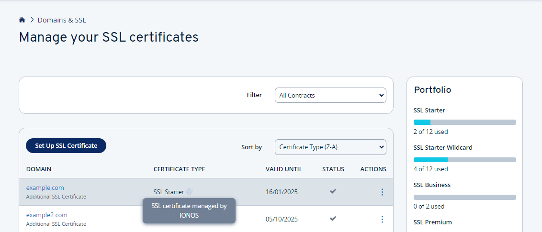Open the example2.com domain link
This screenshot has width=542, height=232.
[x=47, y=215]
